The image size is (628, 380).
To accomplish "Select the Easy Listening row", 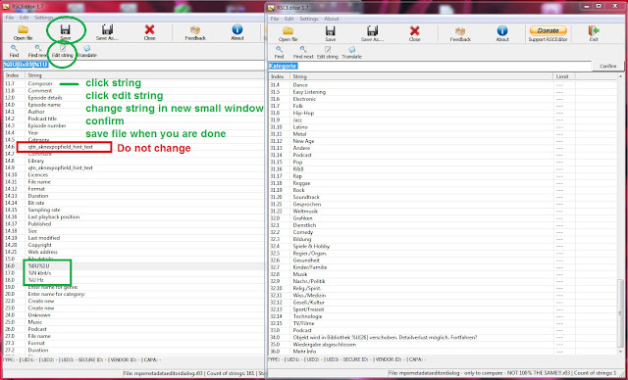I will pos(443,92).
